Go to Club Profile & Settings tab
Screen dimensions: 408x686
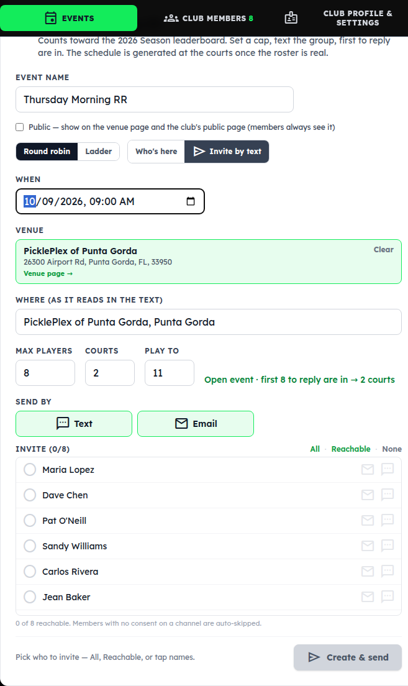(x=358, y=18)
